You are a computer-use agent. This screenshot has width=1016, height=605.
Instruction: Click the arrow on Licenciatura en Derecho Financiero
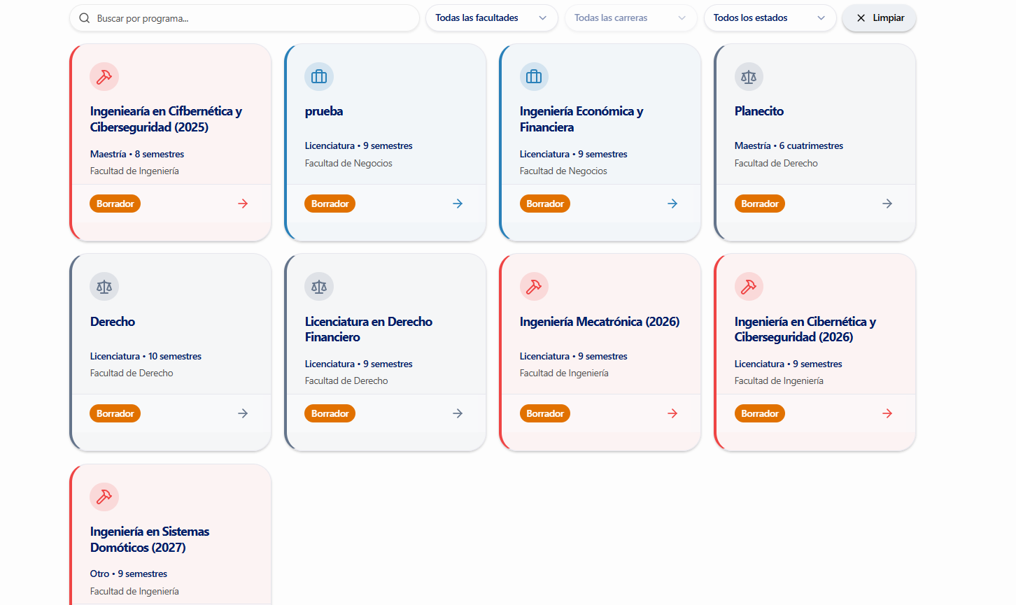(458, 413)
